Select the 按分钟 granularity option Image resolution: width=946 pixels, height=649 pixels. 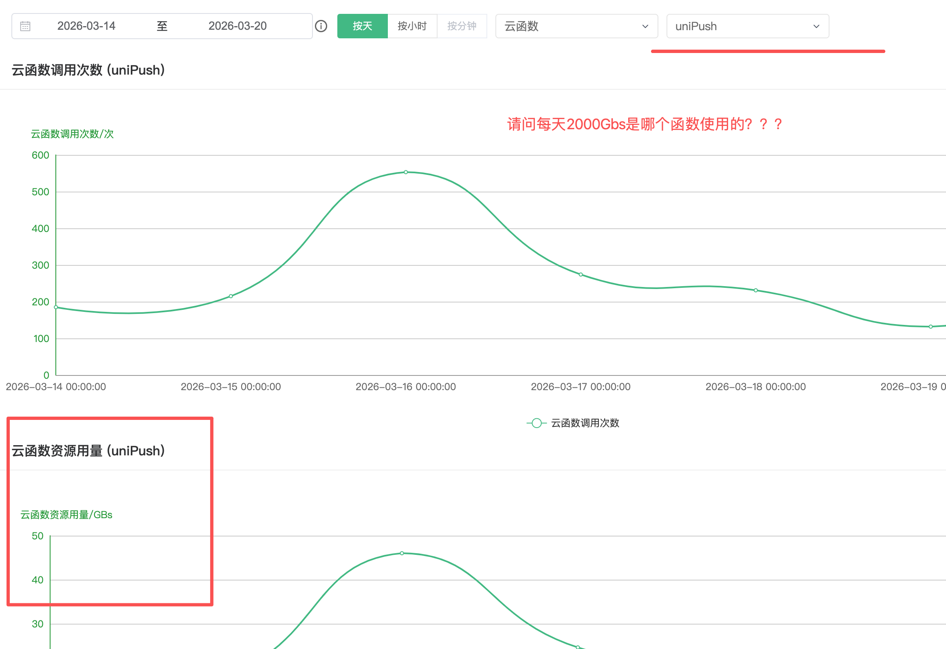pyautogui.click(x=462, y=26)
